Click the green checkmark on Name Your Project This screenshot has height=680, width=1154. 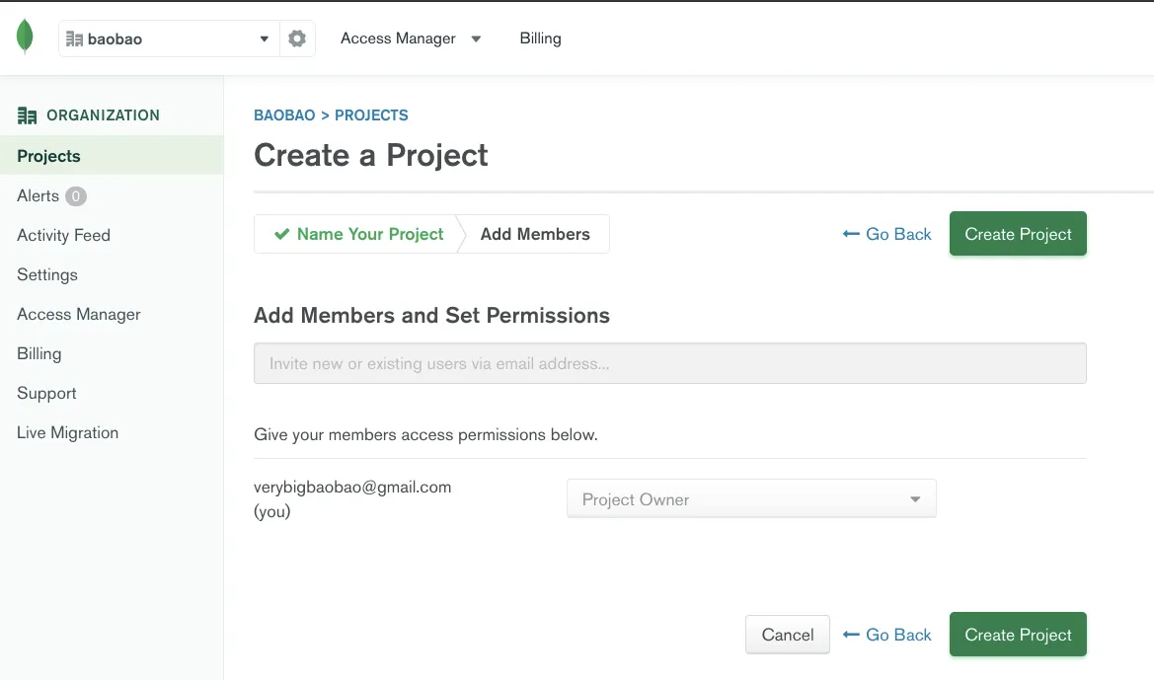281,234
